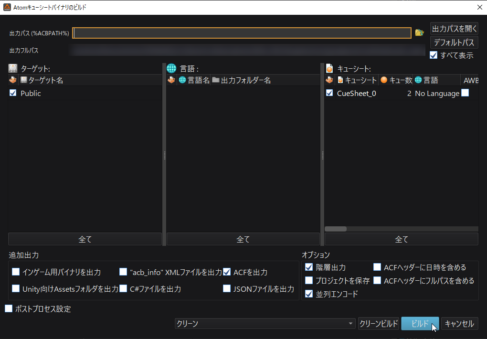Enable ポストプロセス設定 checkbox
The height and width of the screenshot is (339, 487).
[9, 308]
